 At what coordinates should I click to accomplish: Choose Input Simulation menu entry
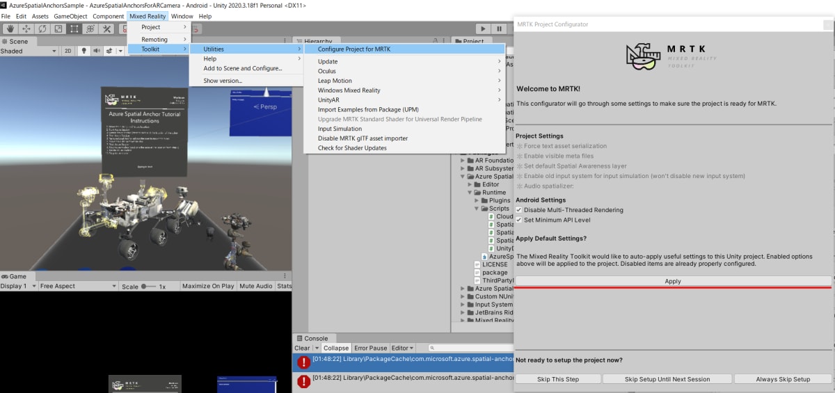404,129
